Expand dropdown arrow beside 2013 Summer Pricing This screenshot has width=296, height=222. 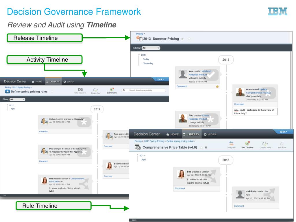[183, 39]
